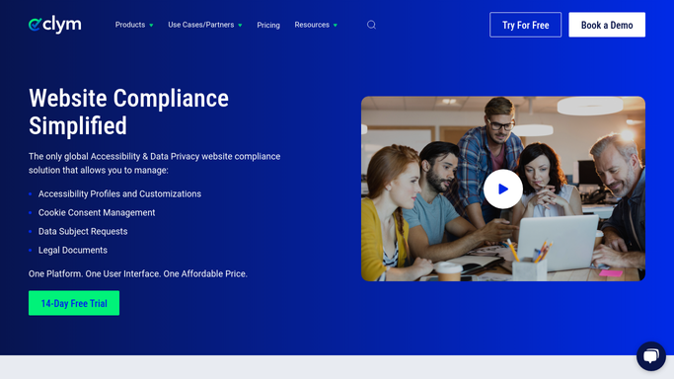
Task: Click the Try For Free button
Action: pos(525,25)
